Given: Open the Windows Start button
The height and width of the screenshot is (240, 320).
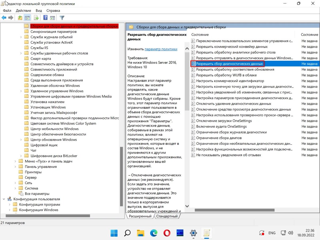Looking at the screenshot, I should point(114,233).
